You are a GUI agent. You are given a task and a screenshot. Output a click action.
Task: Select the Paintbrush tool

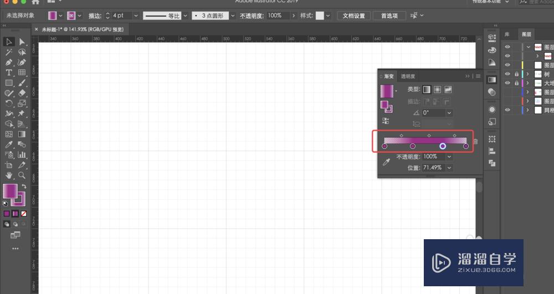click(22, 83)
